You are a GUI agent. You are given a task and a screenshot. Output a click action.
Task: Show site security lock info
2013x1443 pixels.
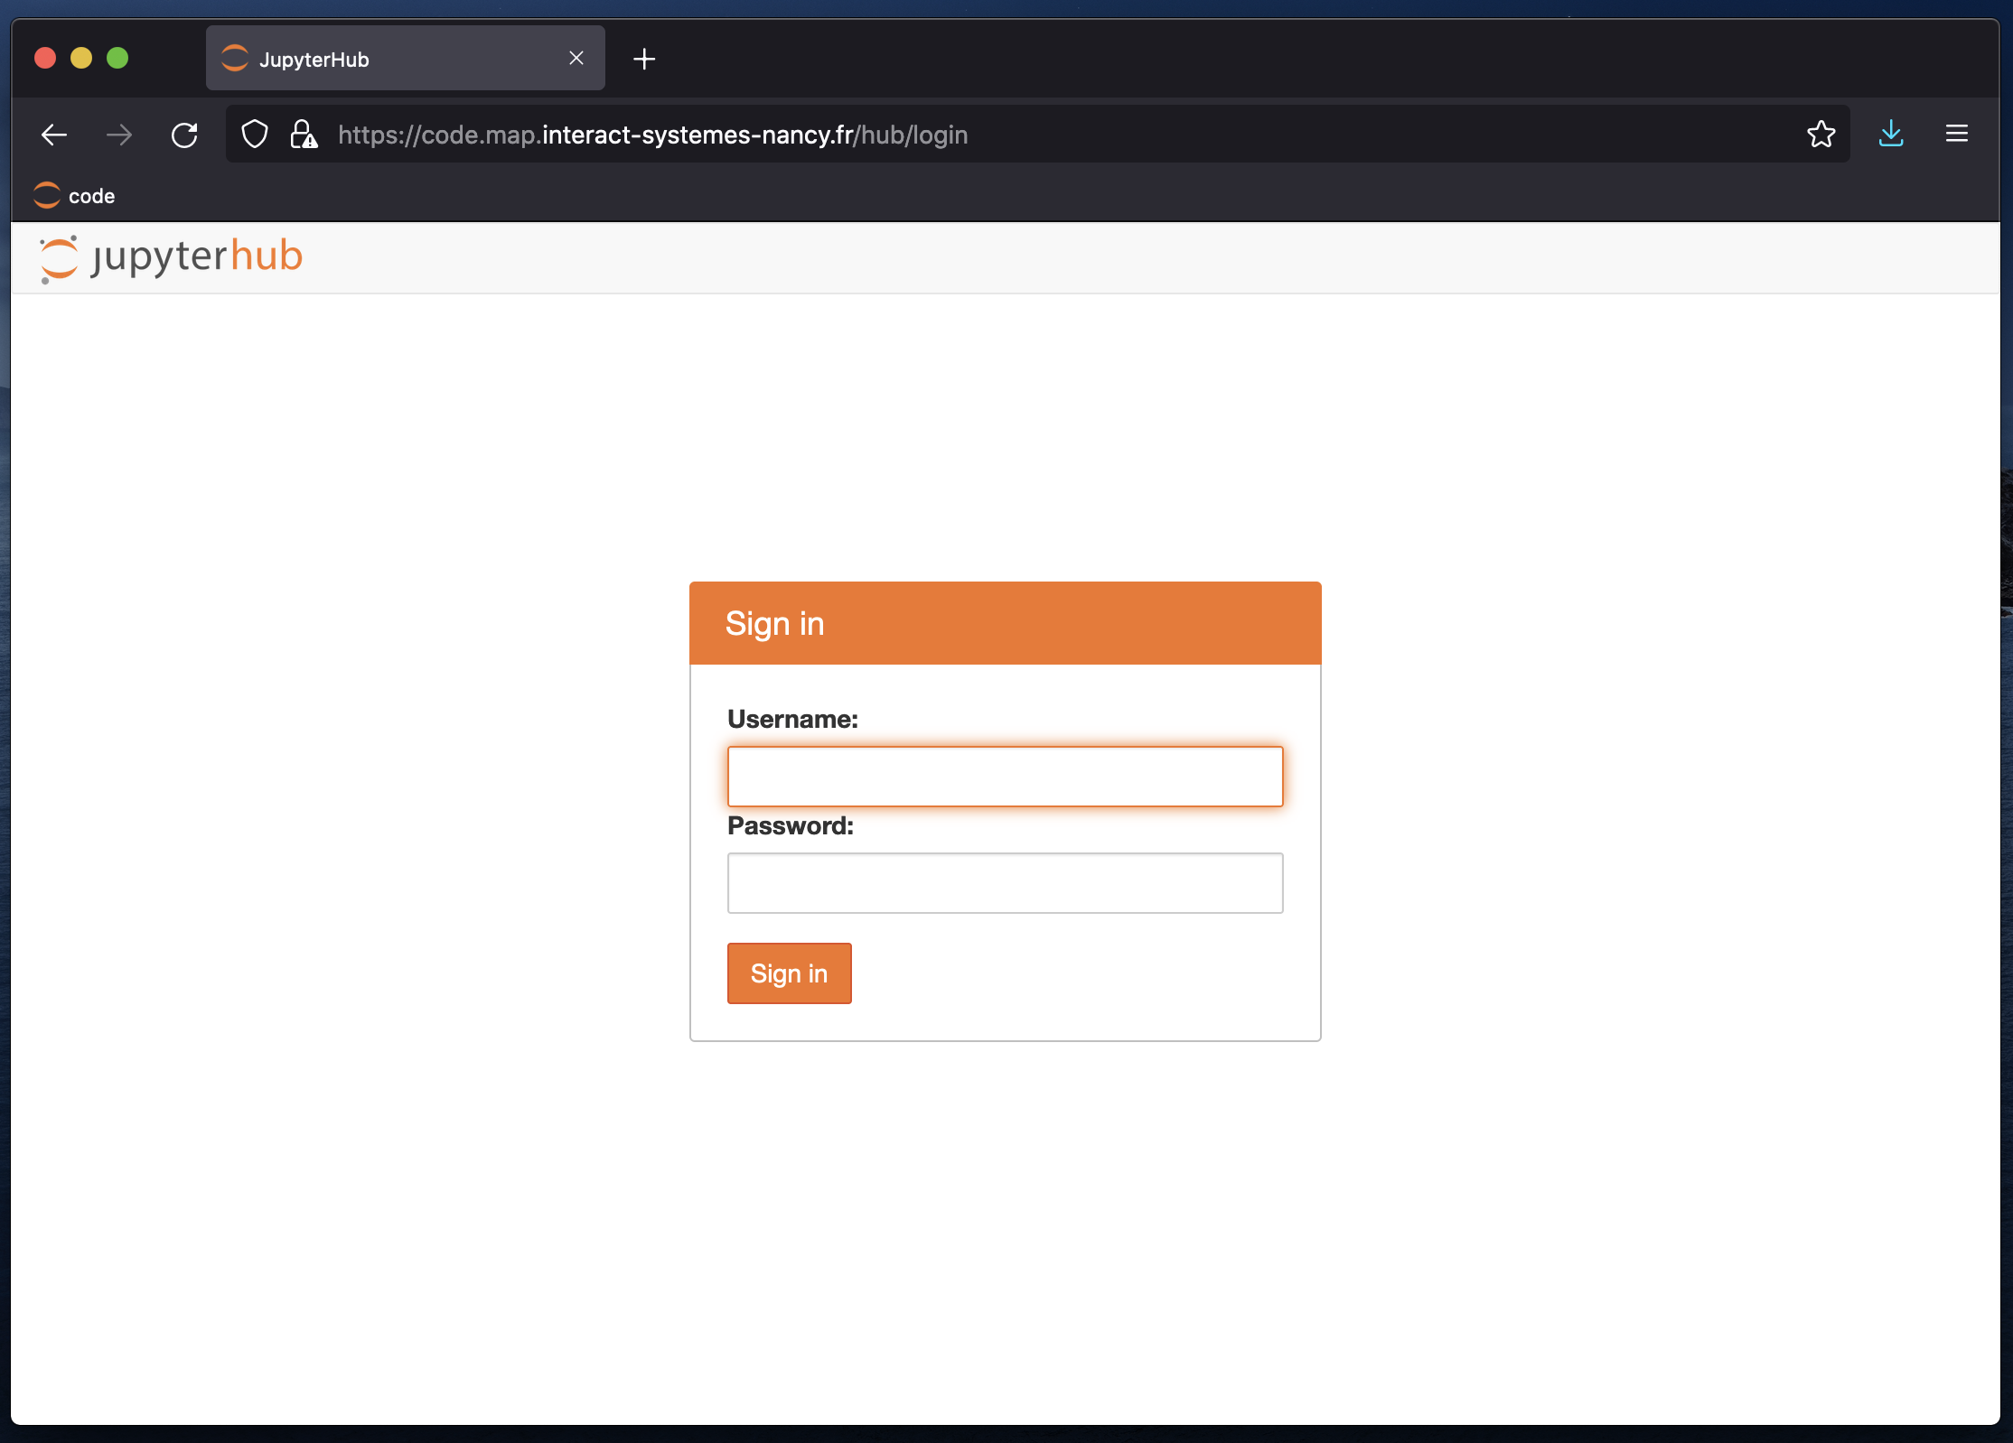[x=304, y=135]
